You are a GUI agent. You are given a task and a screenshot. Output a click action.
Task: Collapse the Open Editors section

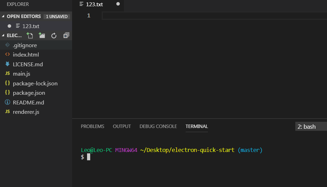(x=3, y=16)
